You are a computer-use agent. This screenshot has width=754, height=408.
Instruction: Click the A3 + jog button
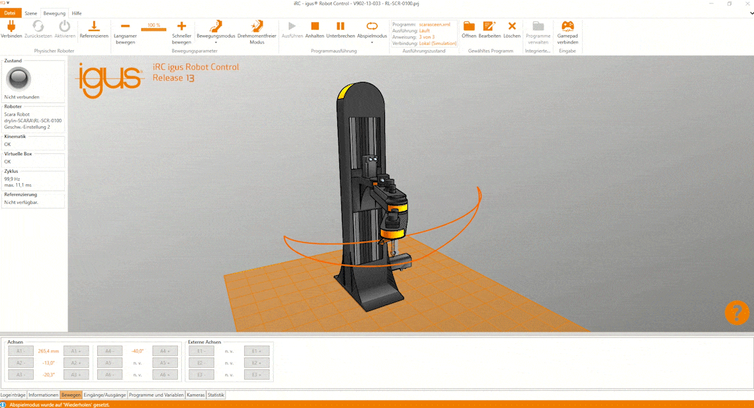[76, 374]
